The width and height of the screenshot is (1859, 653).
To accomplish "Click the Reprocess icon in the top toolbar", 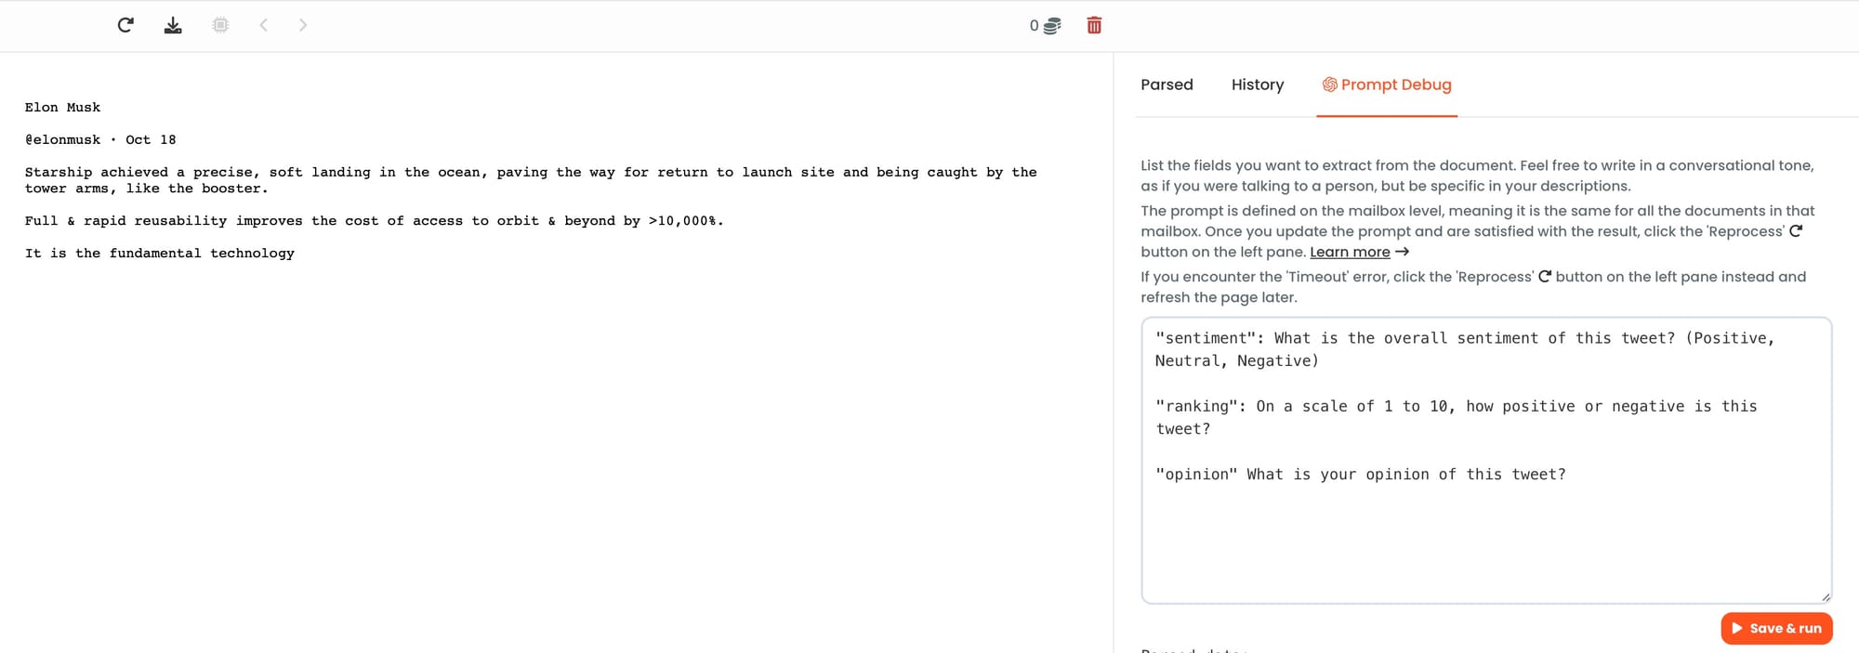I will coord(125,25).
